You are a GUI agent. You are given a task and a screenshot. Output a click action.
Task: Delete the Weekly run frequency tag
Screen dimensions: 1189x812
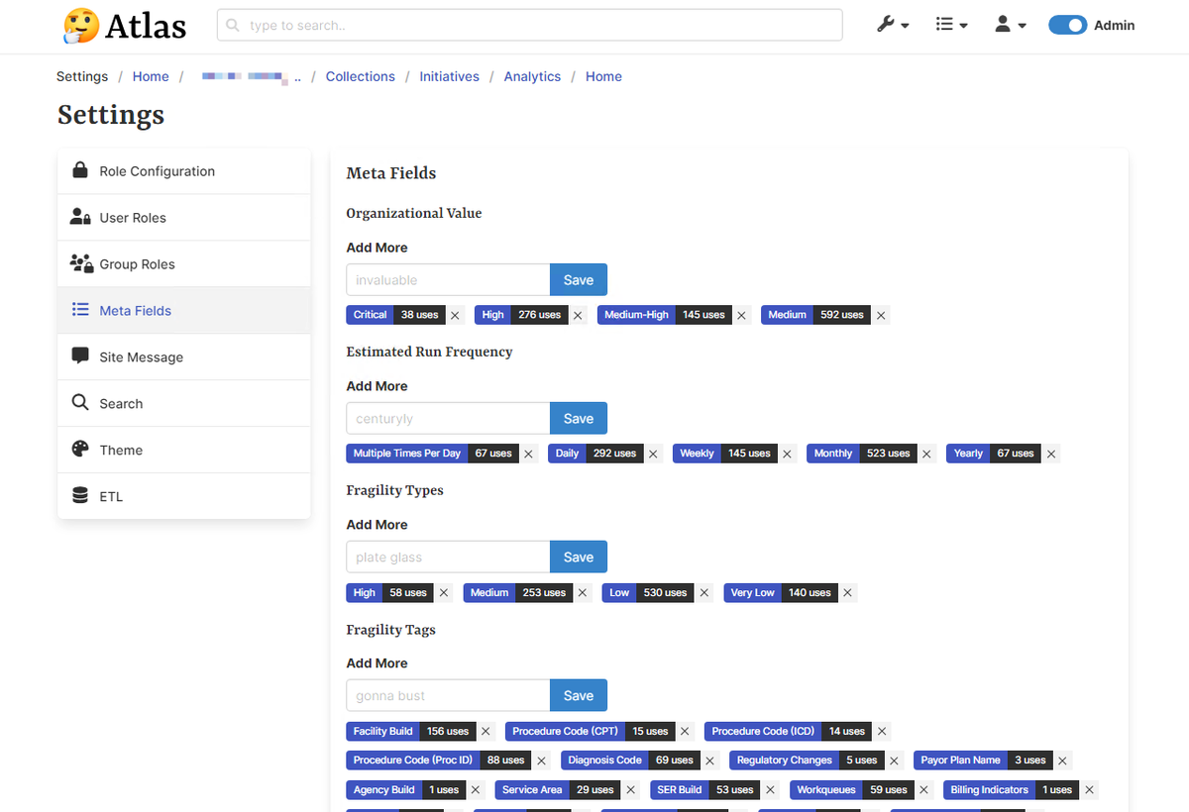(788, 454)
